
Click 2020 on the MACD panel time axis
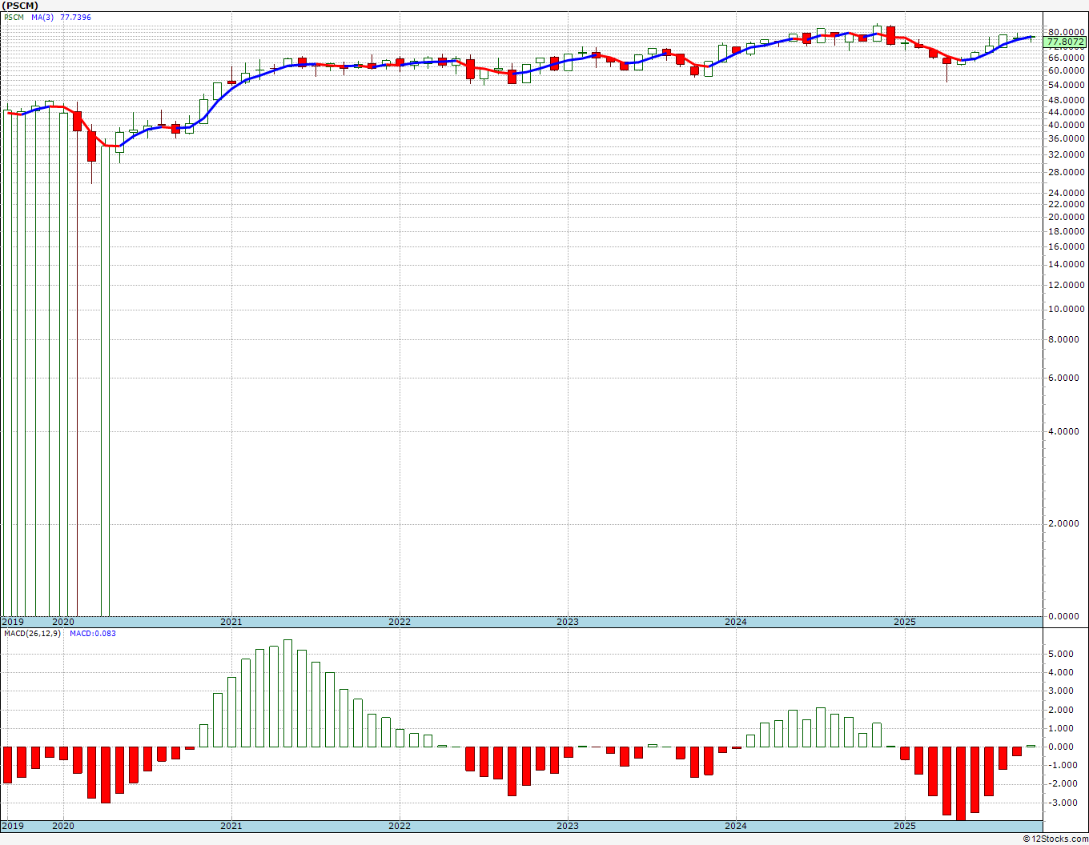pos(63,826)
